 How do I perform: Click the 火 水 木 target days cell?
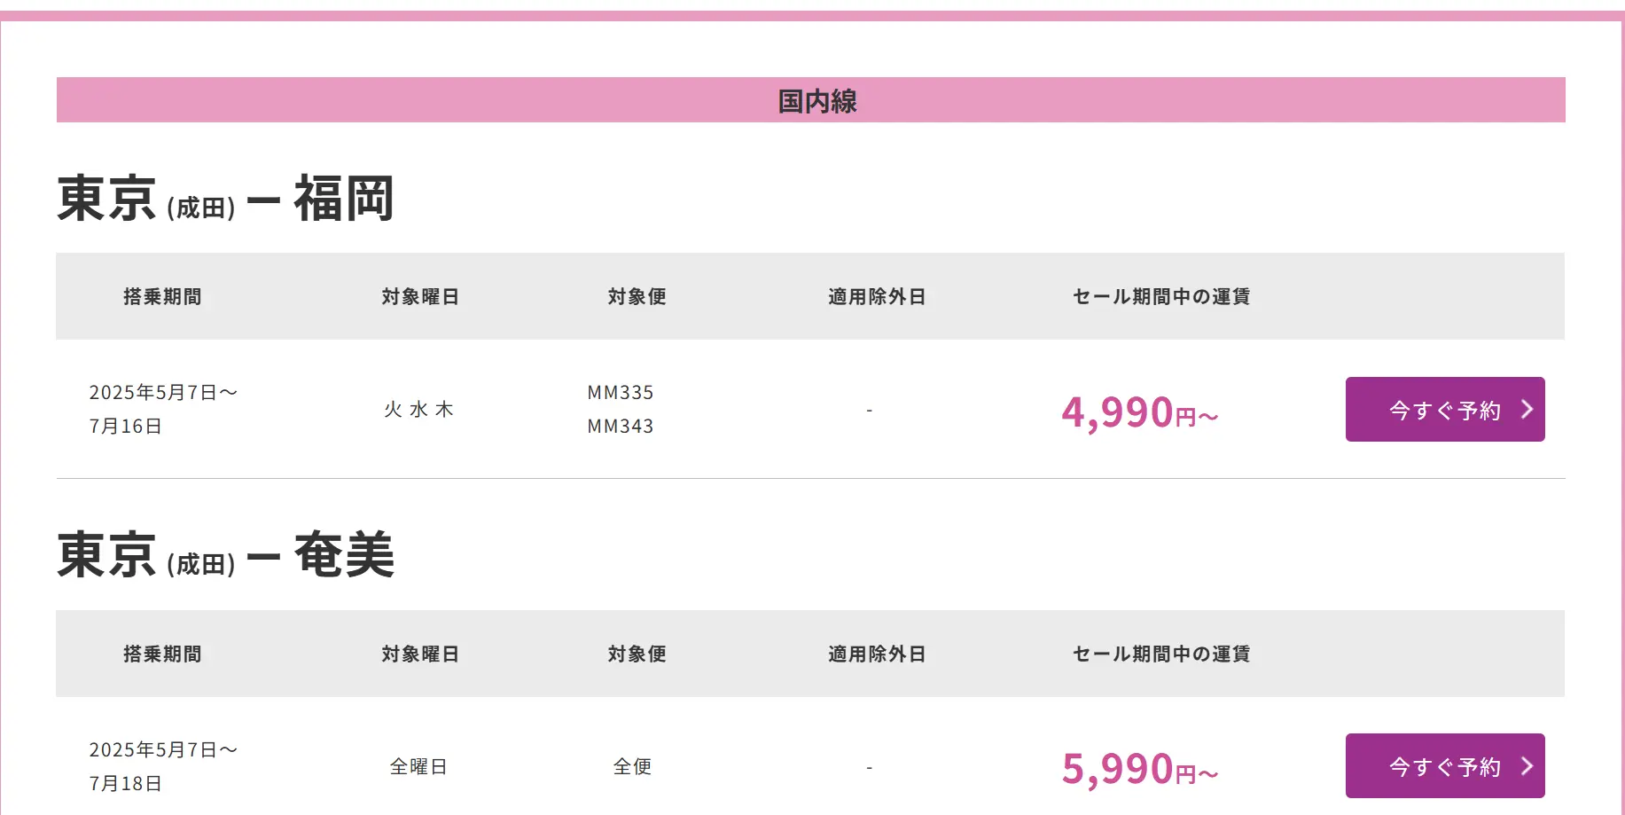point(418,409)
